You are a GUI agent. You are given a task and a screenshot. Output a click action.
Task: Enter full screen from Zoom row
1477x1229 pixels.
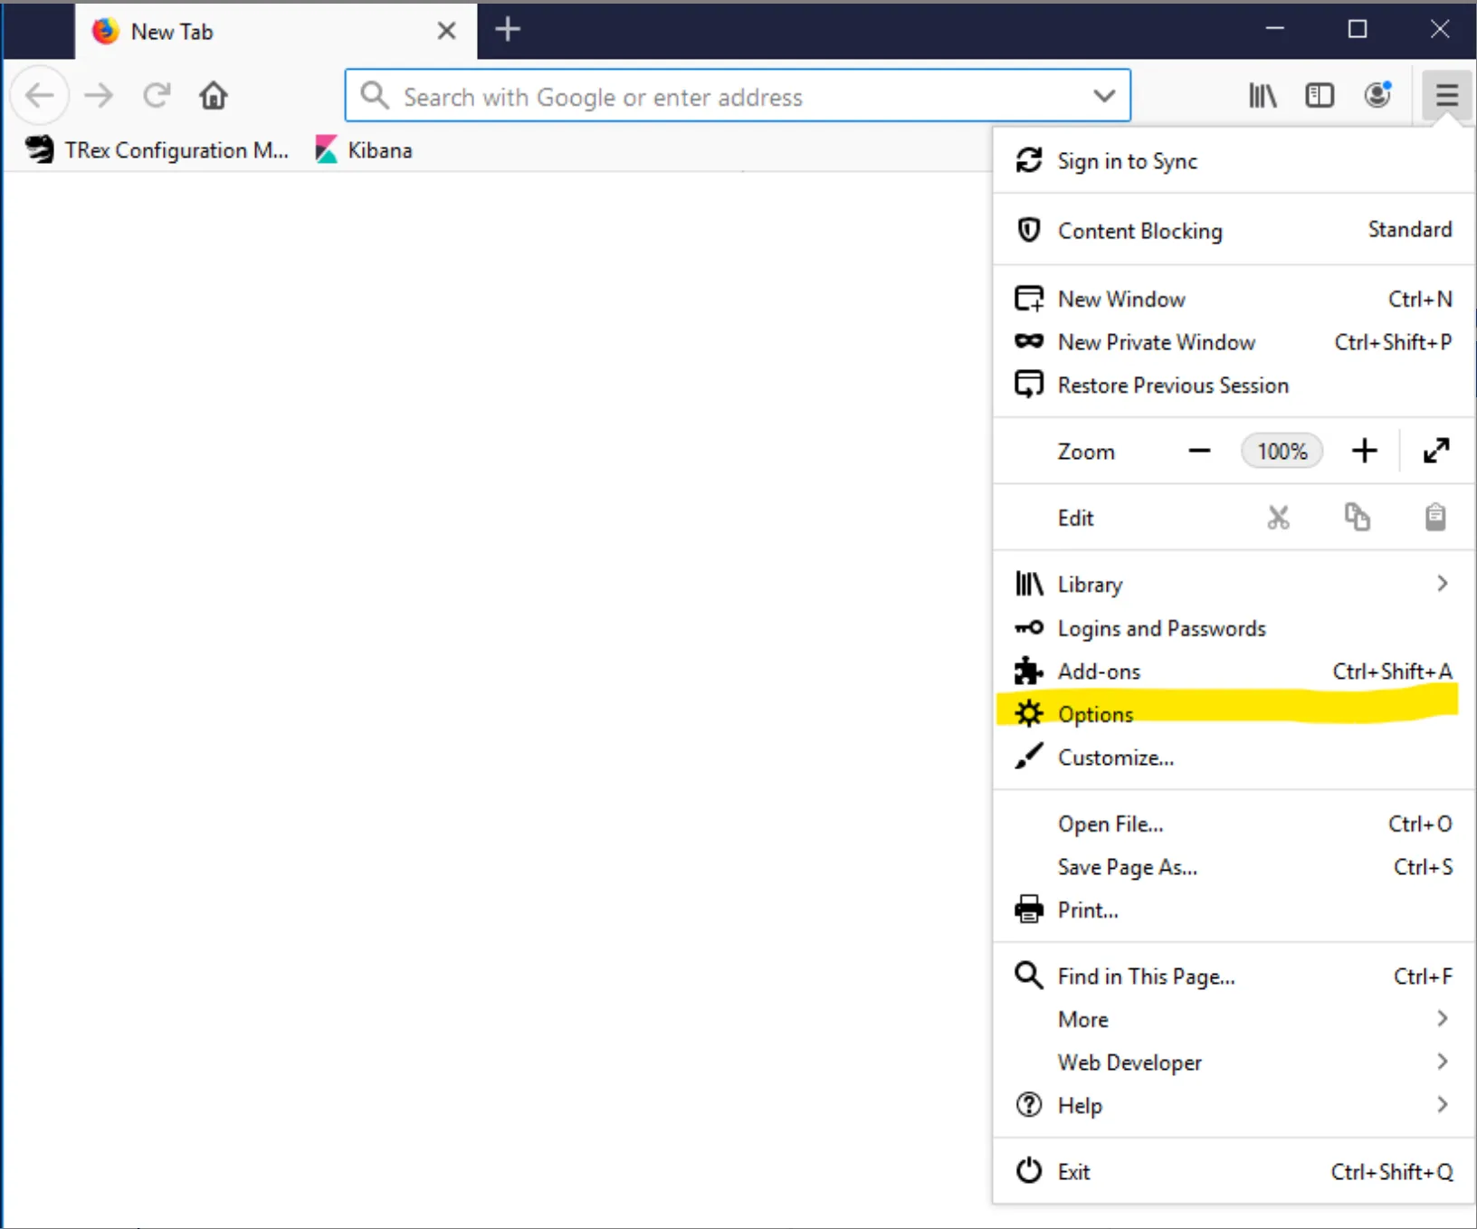[x=1436, y=451]
